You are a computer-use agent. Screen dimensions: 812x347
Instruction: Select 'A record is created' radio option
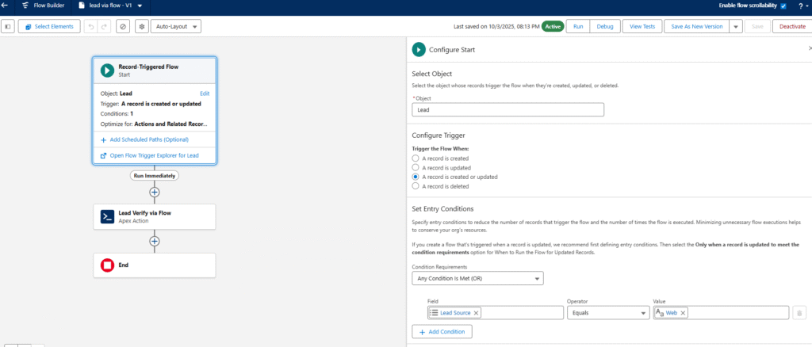(416, 158)
